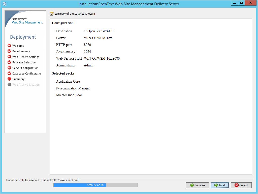Cancel the installation
The width and height of the screenshot is (258, 194).
tap(241, 185)
